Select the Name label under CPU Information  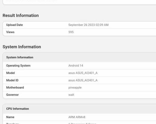(x=10, y=117)
